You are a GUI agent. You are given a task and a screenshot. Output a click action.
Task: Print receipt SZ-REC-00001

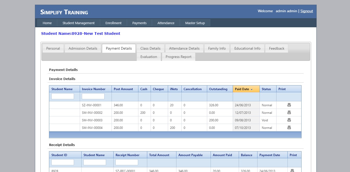click(292, 170)
